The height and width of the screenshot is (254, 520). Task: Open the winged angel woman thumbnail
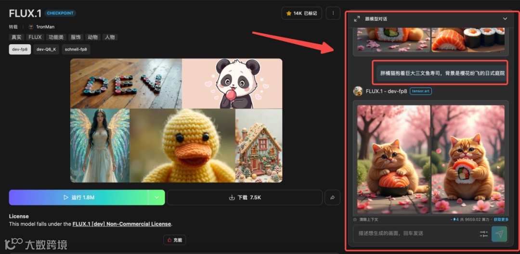coord(100,145)
